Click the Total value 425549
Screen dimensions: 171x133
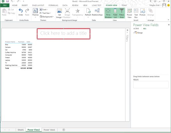(23, 68)
